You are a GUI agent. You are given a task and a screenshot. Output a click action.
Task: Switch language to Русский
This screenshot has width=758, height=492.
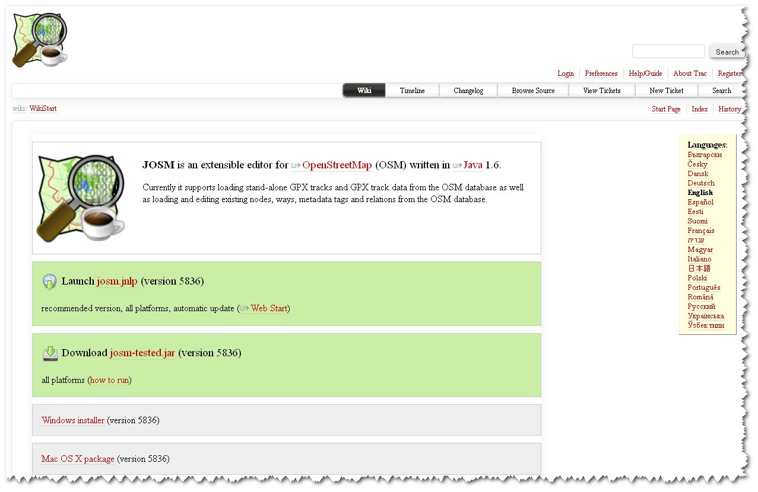point(702,306)
